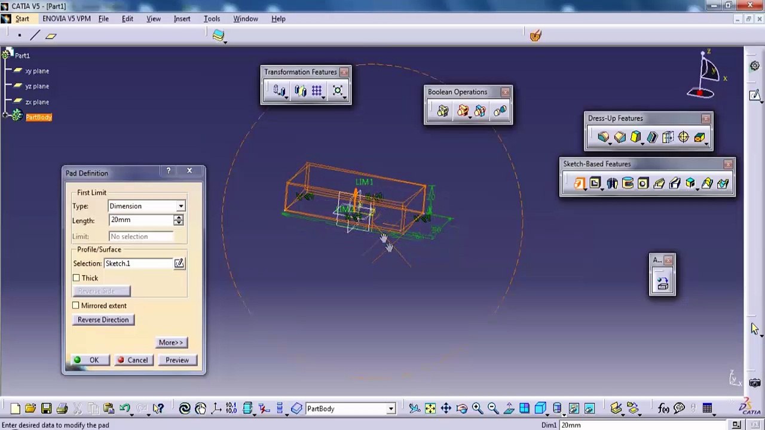Click the Sketcher icon on right toolbar
This screenshot has height=430, width=765.
[x=755, y=95]
